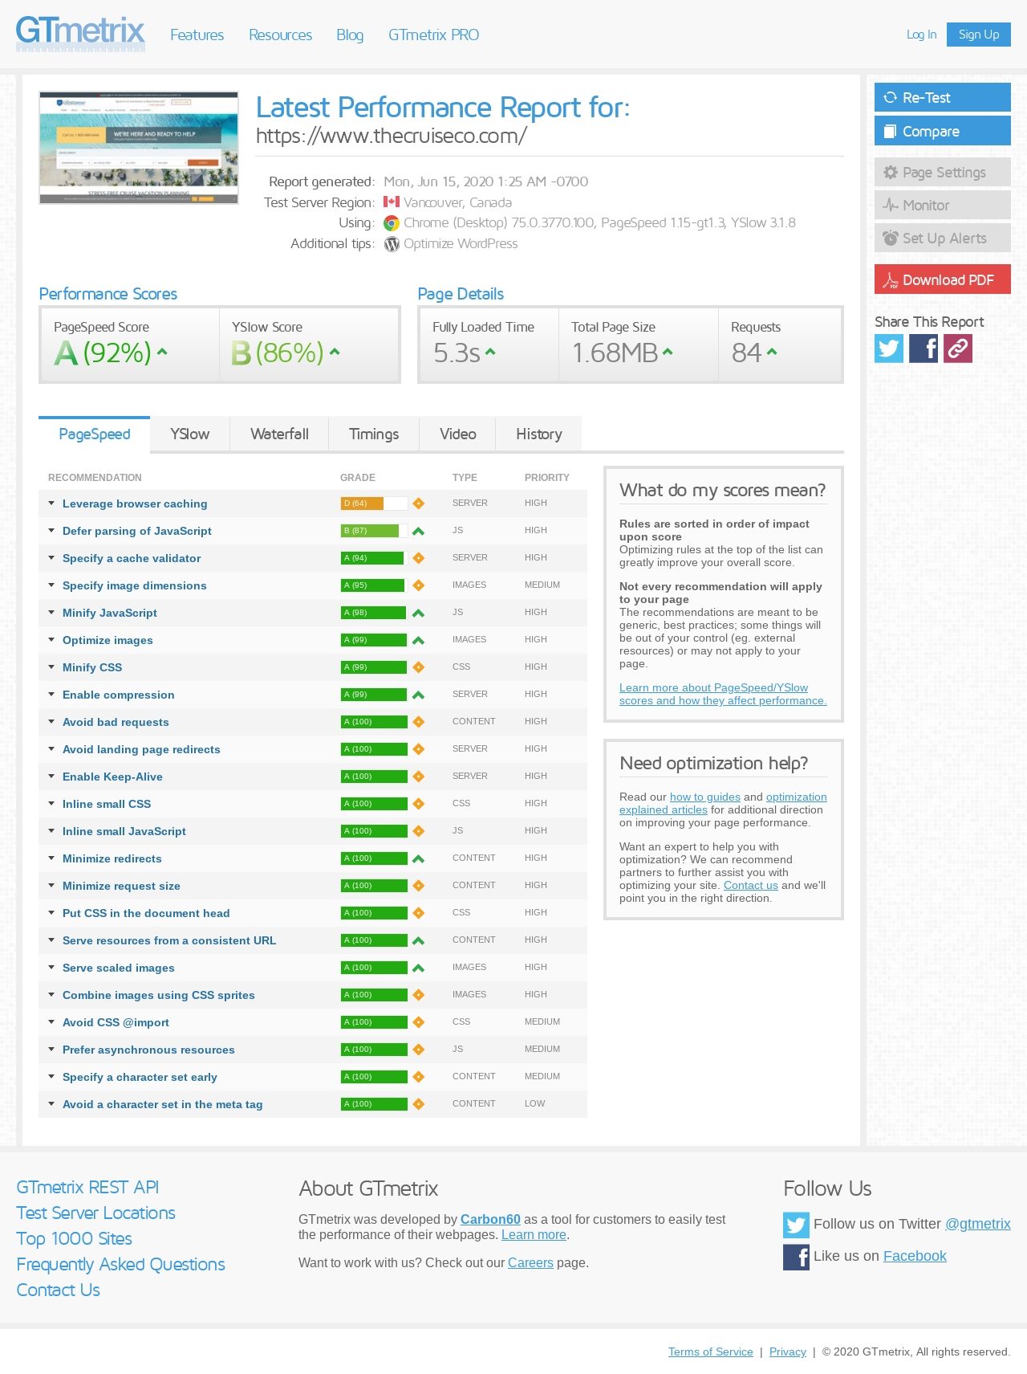
Task: Open Learn more about PageSpeed/YSlow scores link
Action: (x=723, y=694)
